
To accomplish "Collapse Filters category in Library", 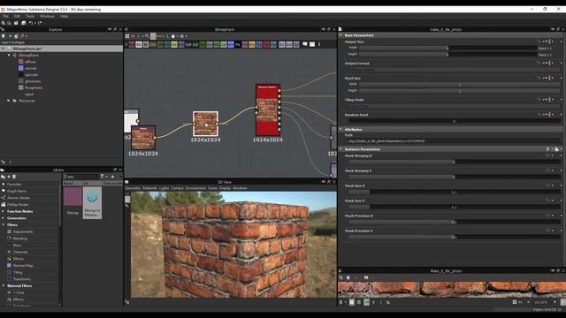I will click(4, 225).
